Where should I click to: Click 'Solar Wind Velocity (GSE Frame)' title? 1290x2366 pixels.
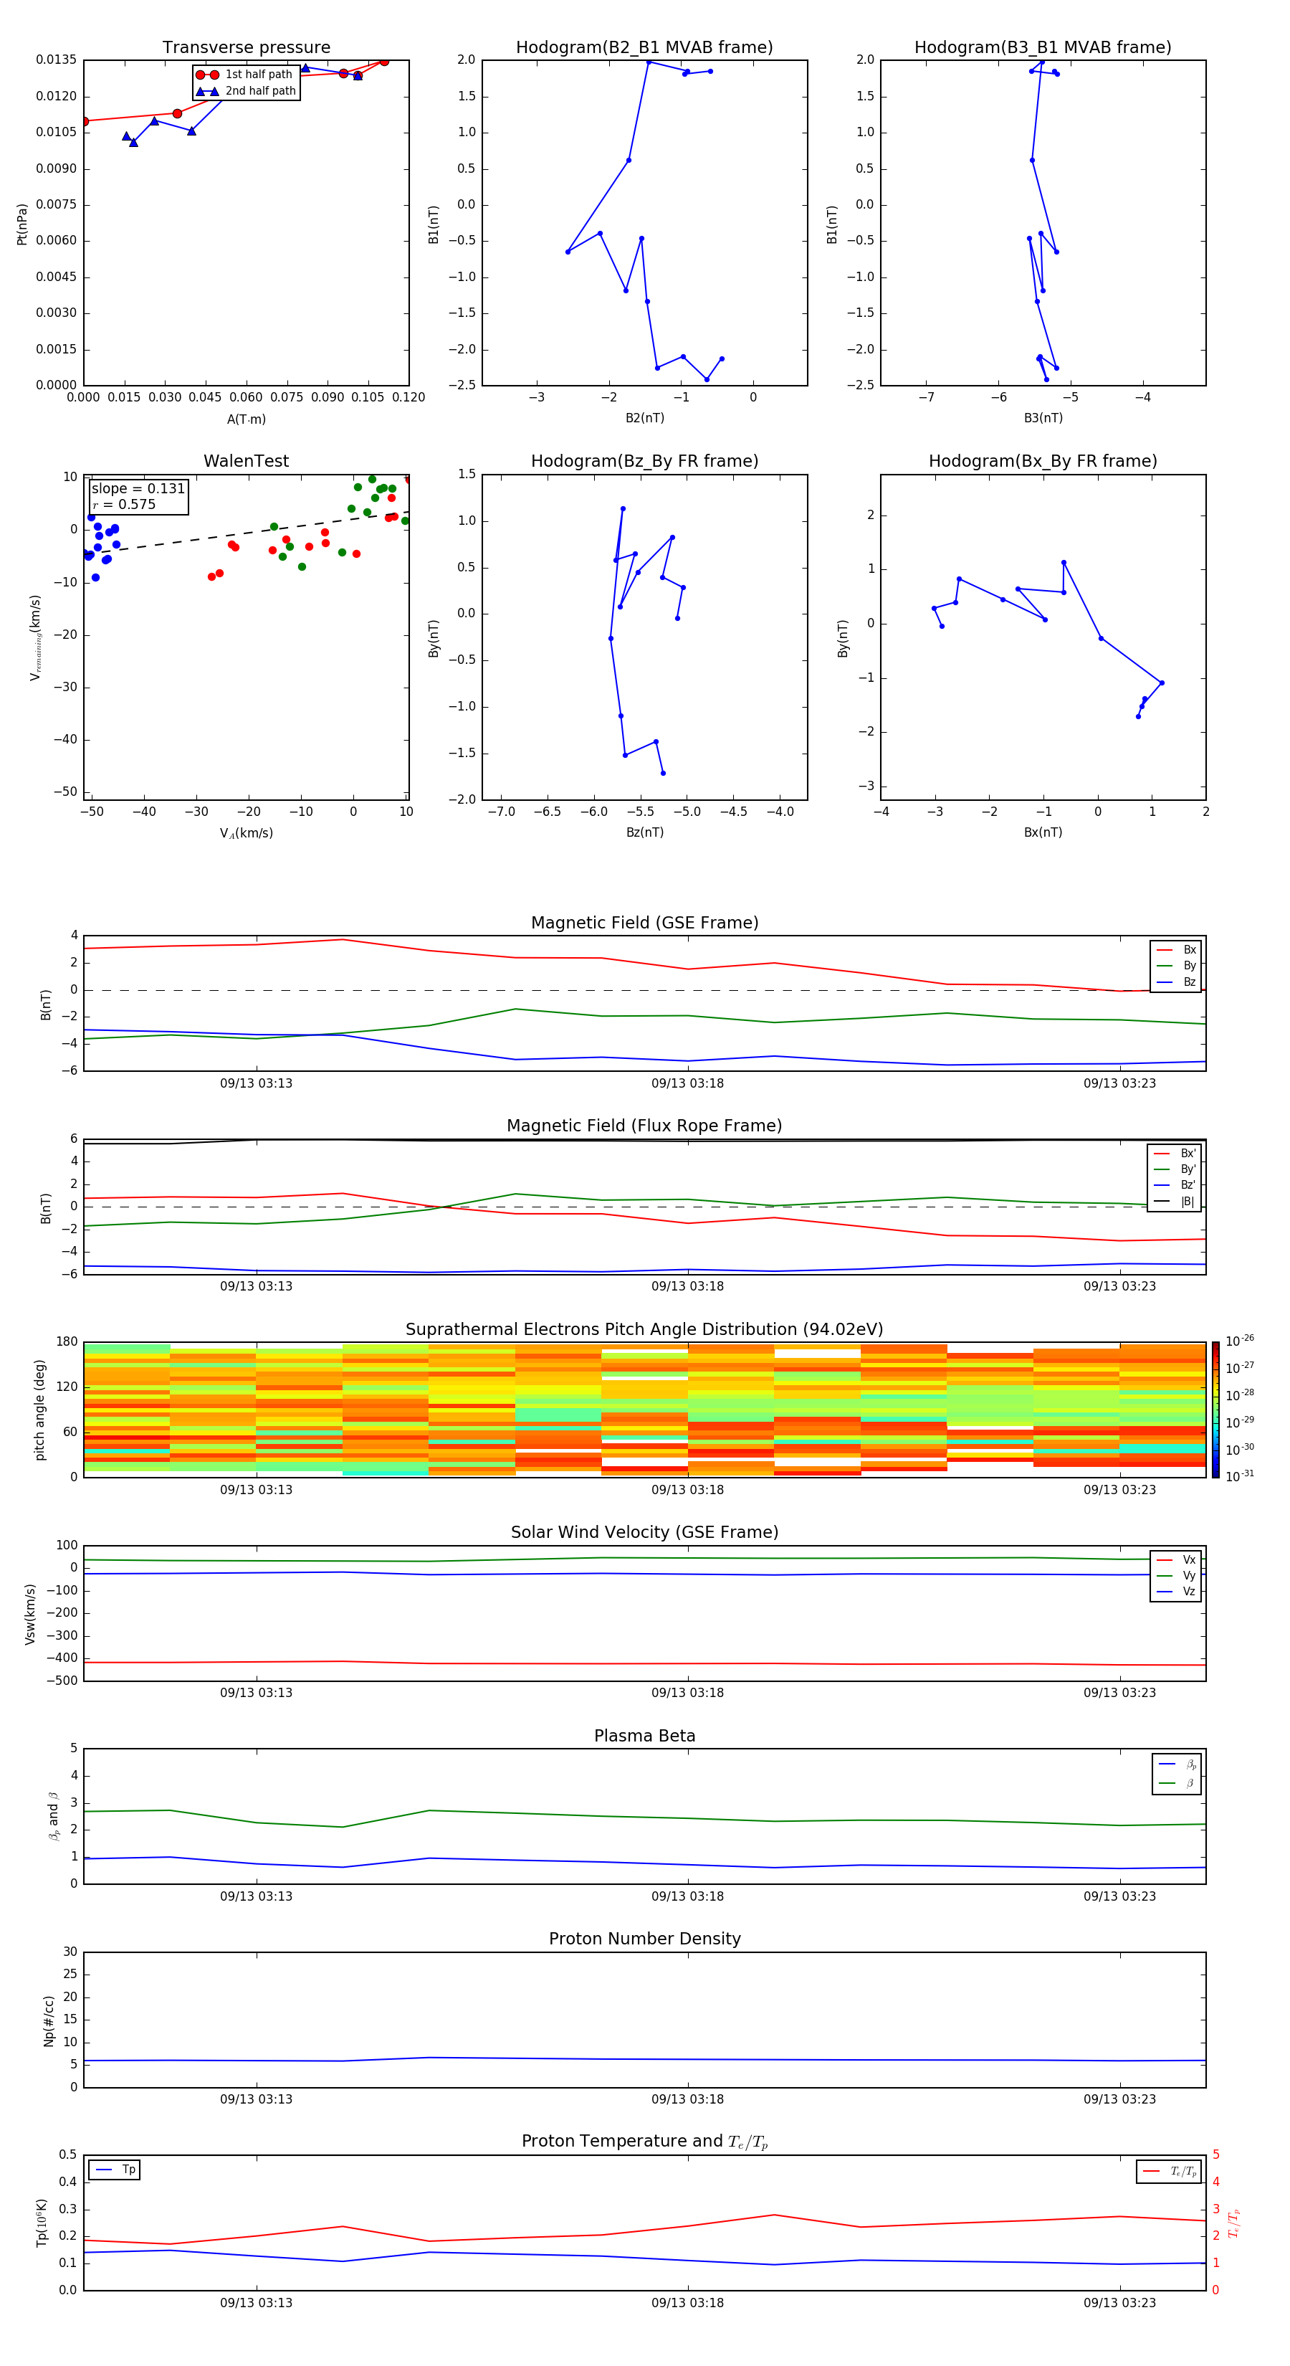644,1533
